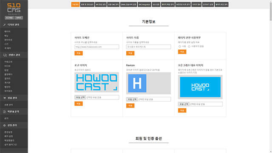Apply the 페이지 권한 사용여부 setting
This screenshot has height=153, width=272.
point(182,52)
